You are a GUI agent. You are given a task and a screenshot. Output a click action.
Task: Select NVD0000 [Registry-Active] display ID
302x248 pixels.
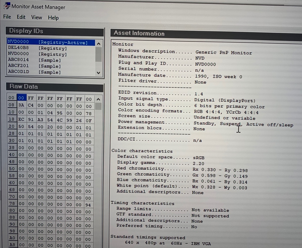tap(51, 42)
